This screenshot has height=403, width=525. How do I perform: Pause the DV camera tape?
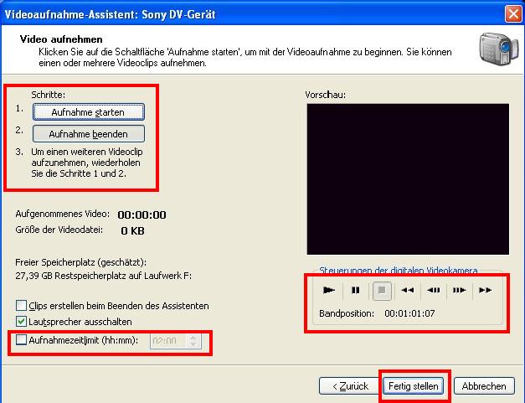pyautogui.click(x=355, y=291)
